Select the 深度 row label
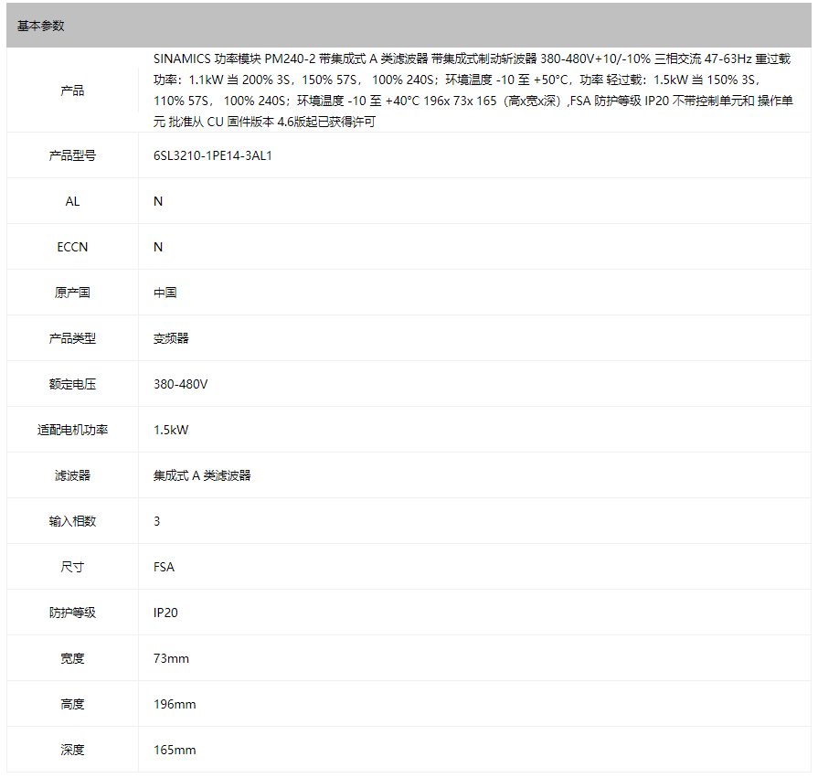The height and width of the screenshot is (778, 818). tap(72, 750)
